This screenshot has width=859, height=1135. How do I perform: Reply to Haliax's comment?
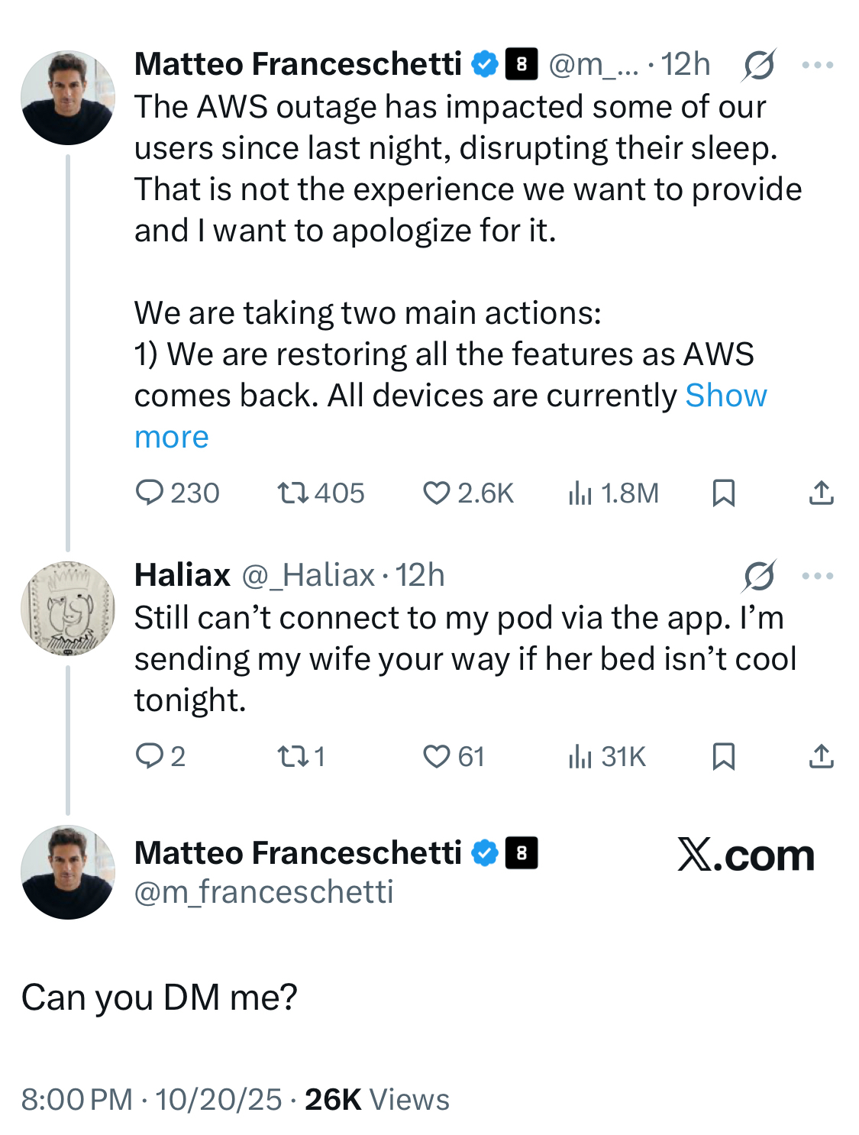(x=150, y=756)
